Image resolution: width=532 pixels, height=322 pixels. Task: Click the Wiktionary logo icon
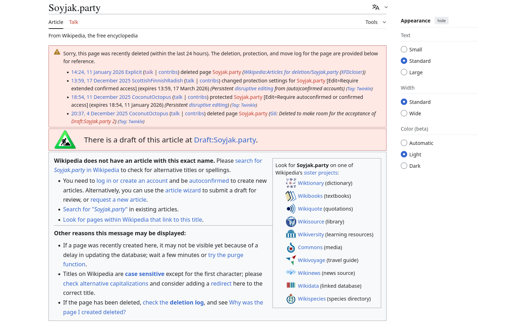(291, 183)
